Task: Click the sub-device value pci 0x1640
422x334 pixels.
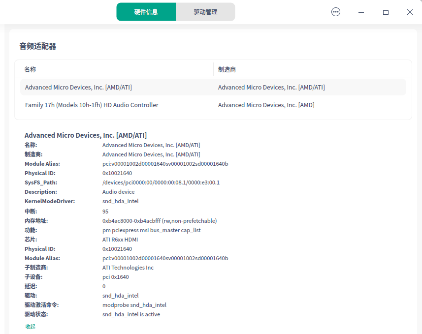Action: pyautogui.click(x=115, y=277)
